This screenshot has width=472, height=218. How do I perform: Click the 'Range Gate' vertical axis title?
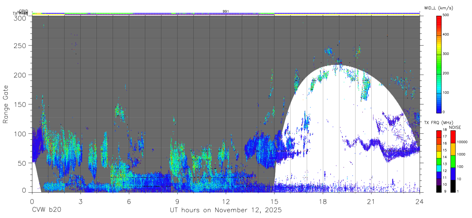(6, 104)
